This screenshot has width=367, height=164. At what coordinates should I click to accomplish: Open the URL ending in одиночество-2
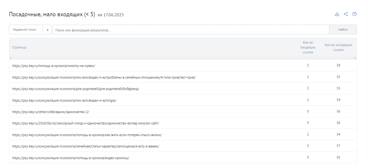coord(51,112)
